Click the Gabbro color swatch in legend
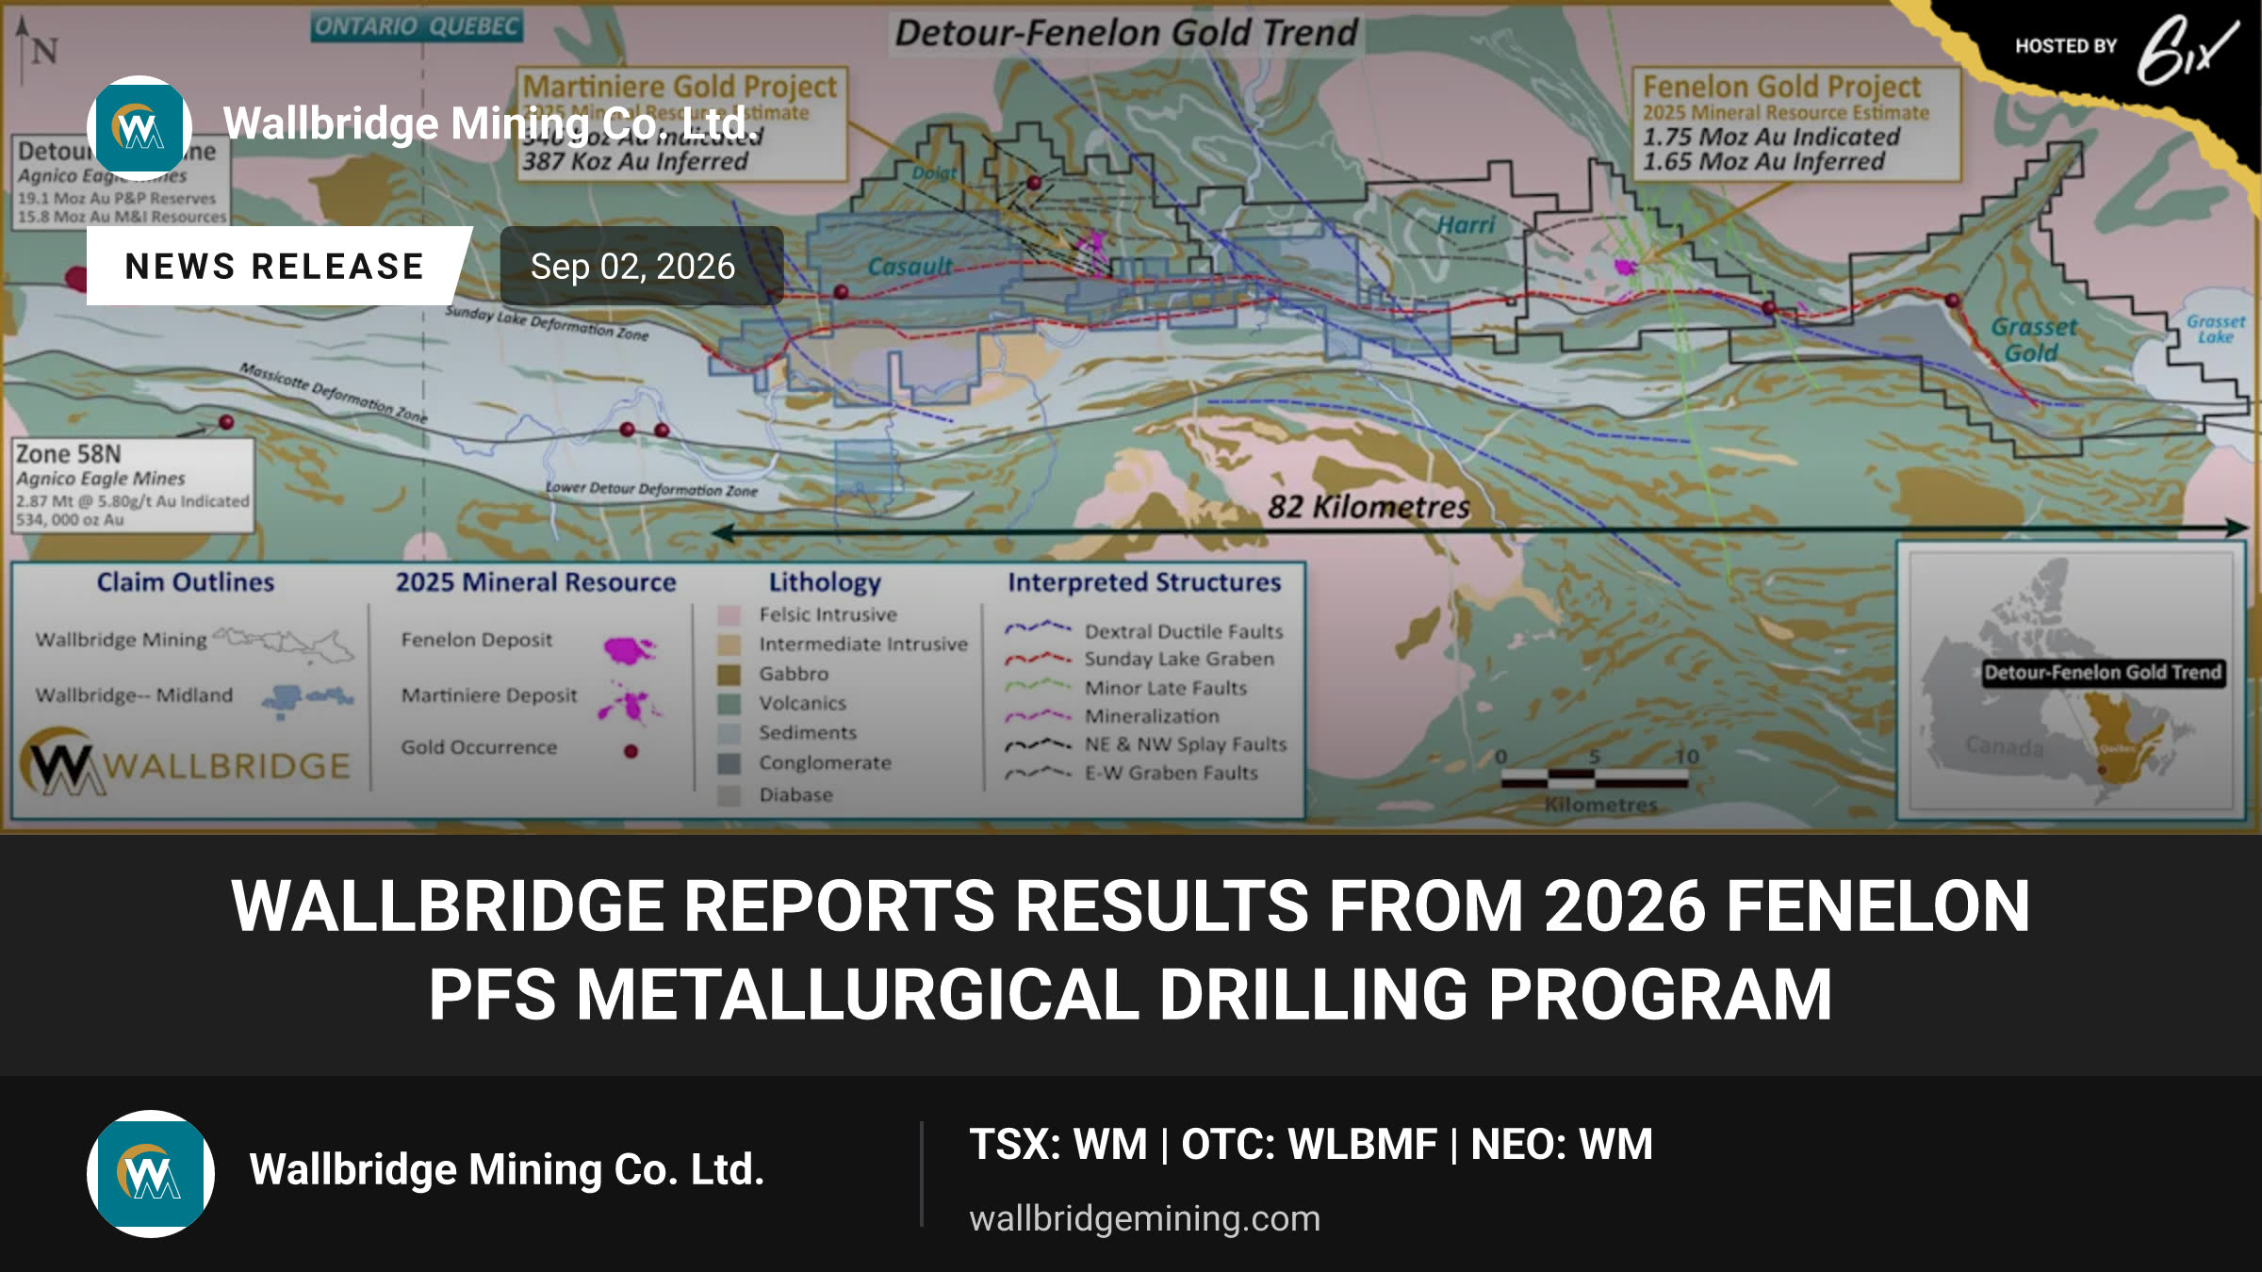This screenshot has width=2262, height=1272. click(x=729, y=675)
